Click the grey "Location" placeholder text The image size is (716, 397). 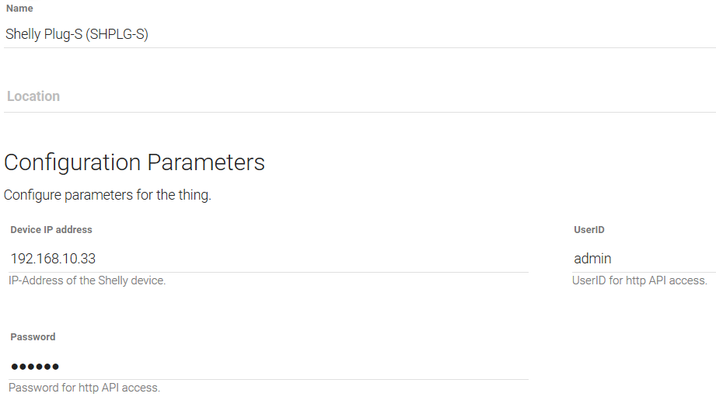[33, 96]
